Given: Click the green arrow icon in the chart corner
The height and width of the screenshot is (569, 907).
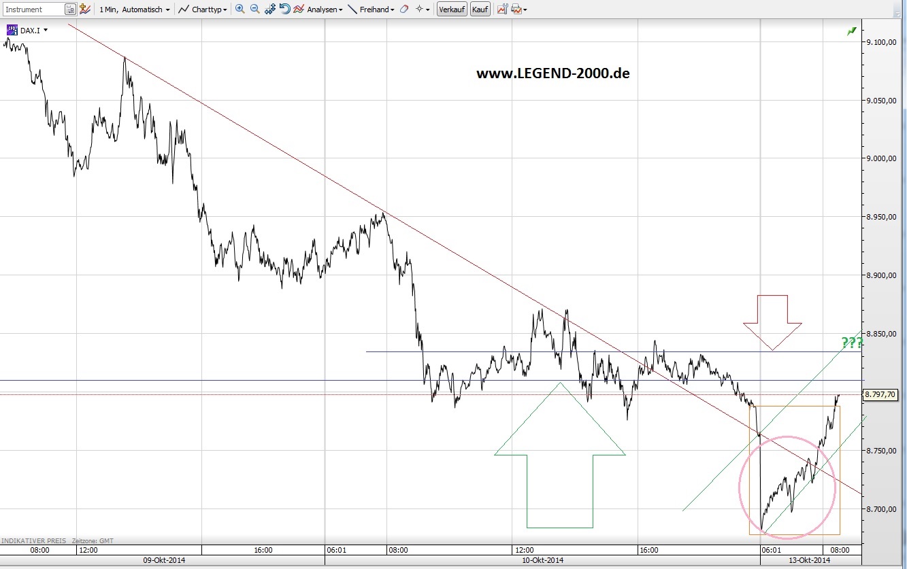Looking at the screenshot, I should pyautogui.click(x=851, y=31).
